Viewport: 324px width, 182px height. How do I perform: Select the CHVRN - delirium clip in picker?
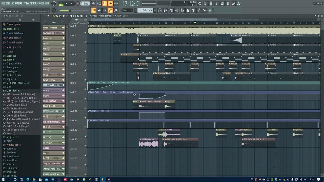point(54,28)
